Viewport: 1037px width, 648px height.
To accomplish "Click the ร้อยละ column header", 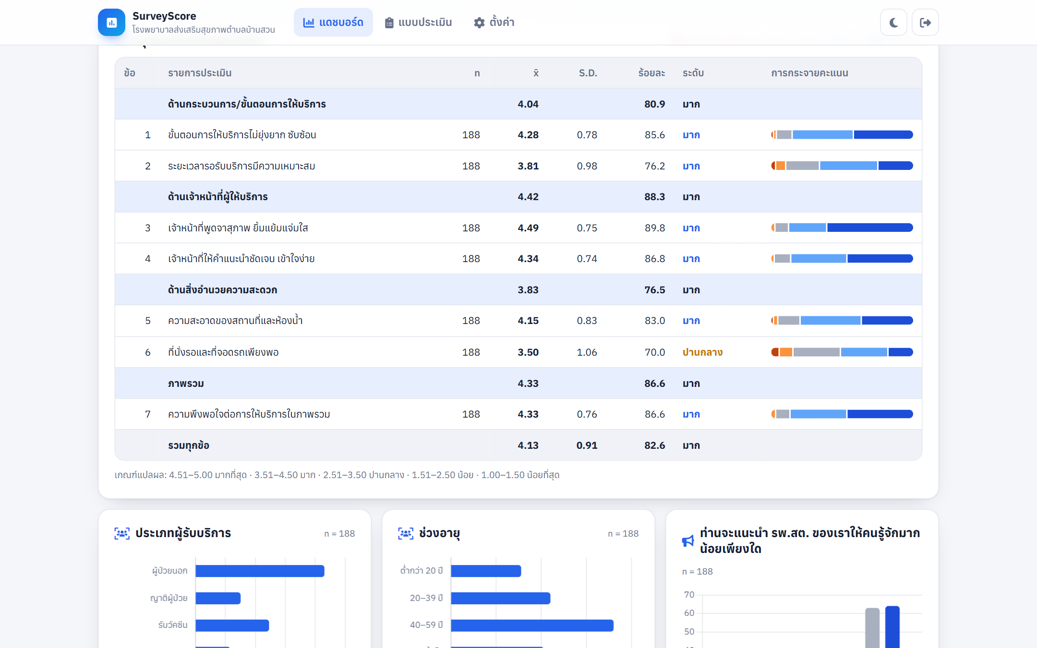I will coord(651,73).
